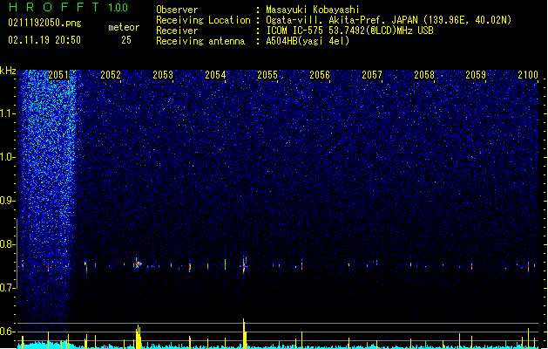Screen dimensions: 548x349
Task: Click observer name Masayuki Kobayashi
Action: [313, 10]
